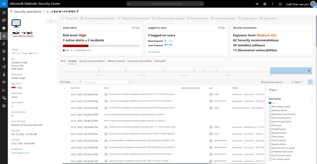Screen dimensions: 317x164
Task: Click the 62 Security recommendations text
Action: pos(256,40)
